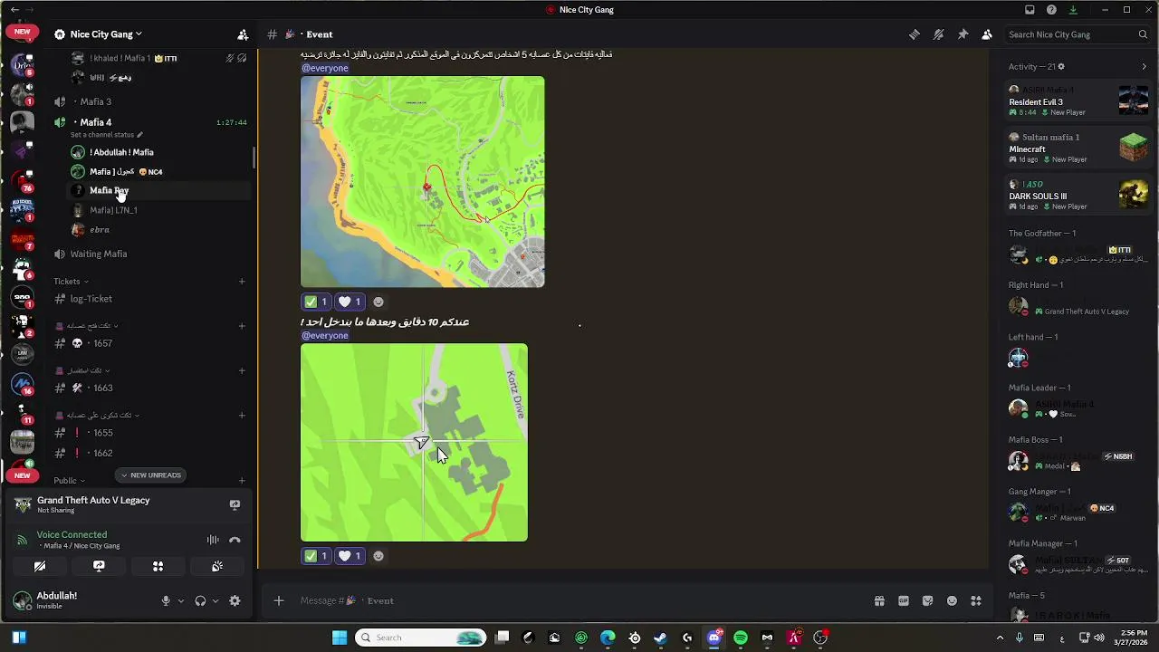Click the plus attach button in message bar
The image size is (1159, 652).
pos(279,600)
